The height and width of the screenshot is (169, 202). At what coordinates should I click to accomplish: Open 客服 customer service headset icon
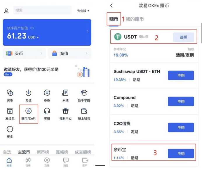click(47, 111)
